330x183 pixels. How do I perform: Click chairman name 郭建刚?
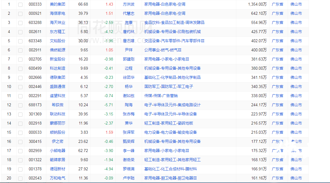click(129, 59)
